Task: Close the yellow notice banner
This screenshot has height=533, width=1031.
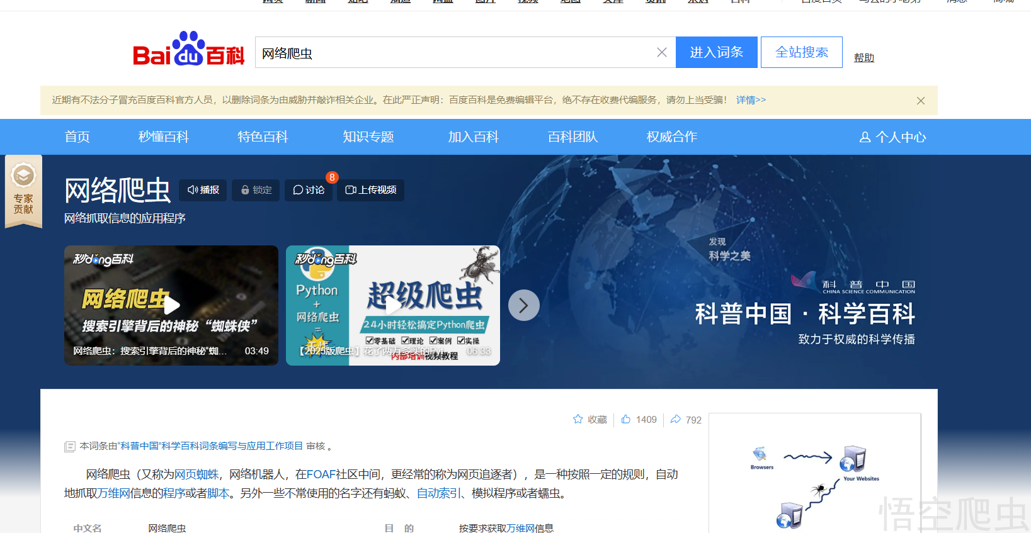Action: [x=921, y=101]
